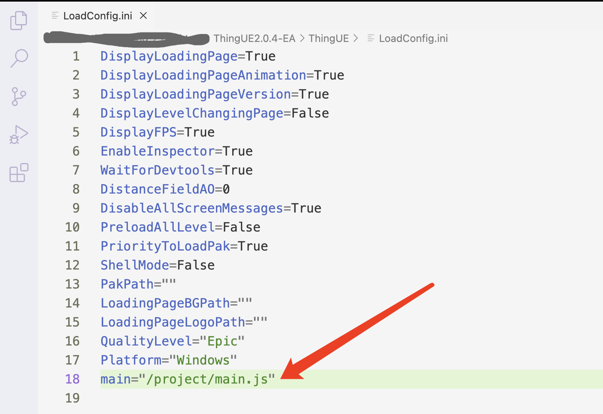Click the DisplayLevelChangingPage=False line
603x414 pixels.
(x=215, y=113)
